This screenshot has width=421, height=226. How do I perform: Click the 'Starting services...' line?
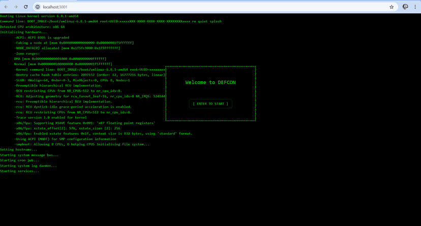(19, 171)
